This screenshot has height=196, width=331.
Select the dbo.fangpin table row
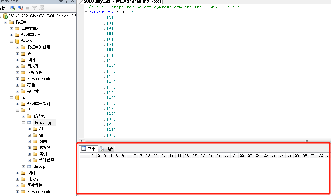(44, 123)
